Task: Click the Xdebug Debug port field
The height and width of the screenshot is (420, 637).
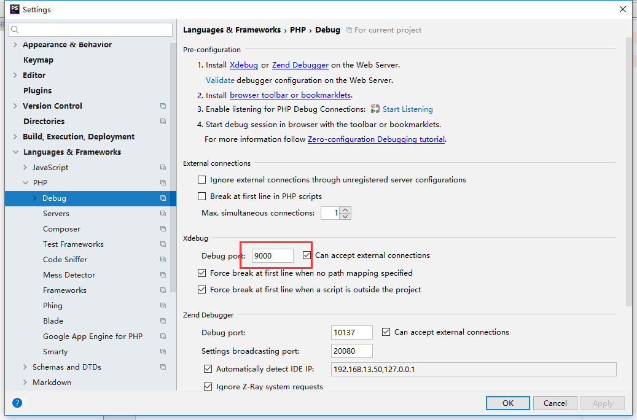Action: (x=272, y=255)
